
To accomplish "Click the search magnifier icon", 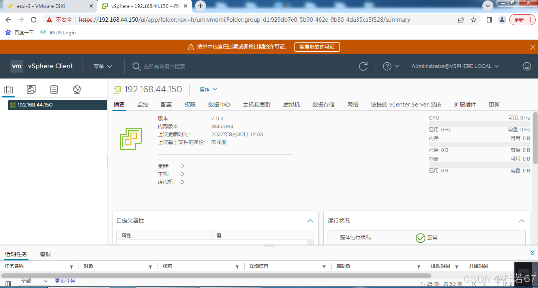I will point(137,66).
